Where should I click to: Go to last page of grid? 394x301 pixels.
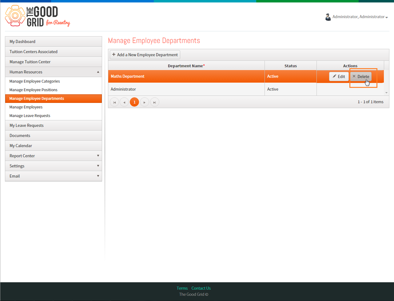[x=155, y=102]
